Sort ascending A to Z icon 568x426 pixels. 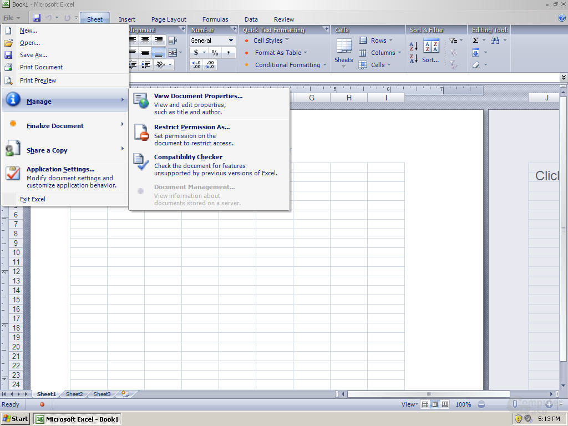[x=413, y=46]
